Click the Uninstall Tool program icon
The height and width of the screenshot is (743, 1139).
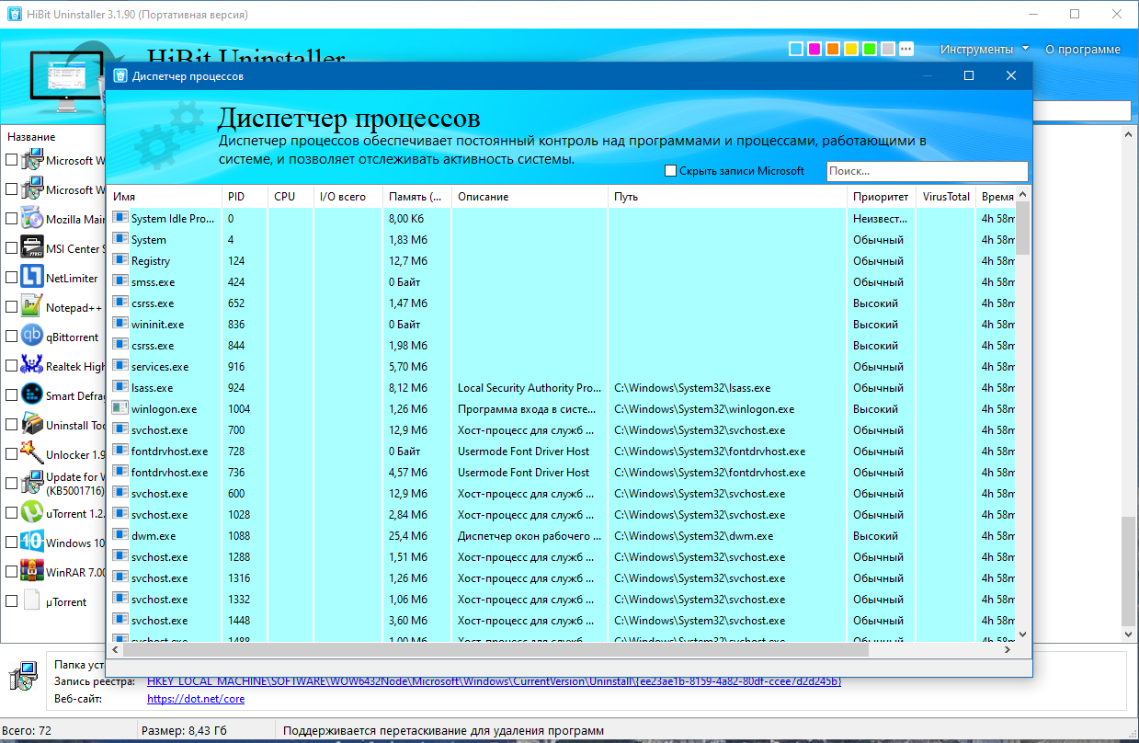point(32,424)
